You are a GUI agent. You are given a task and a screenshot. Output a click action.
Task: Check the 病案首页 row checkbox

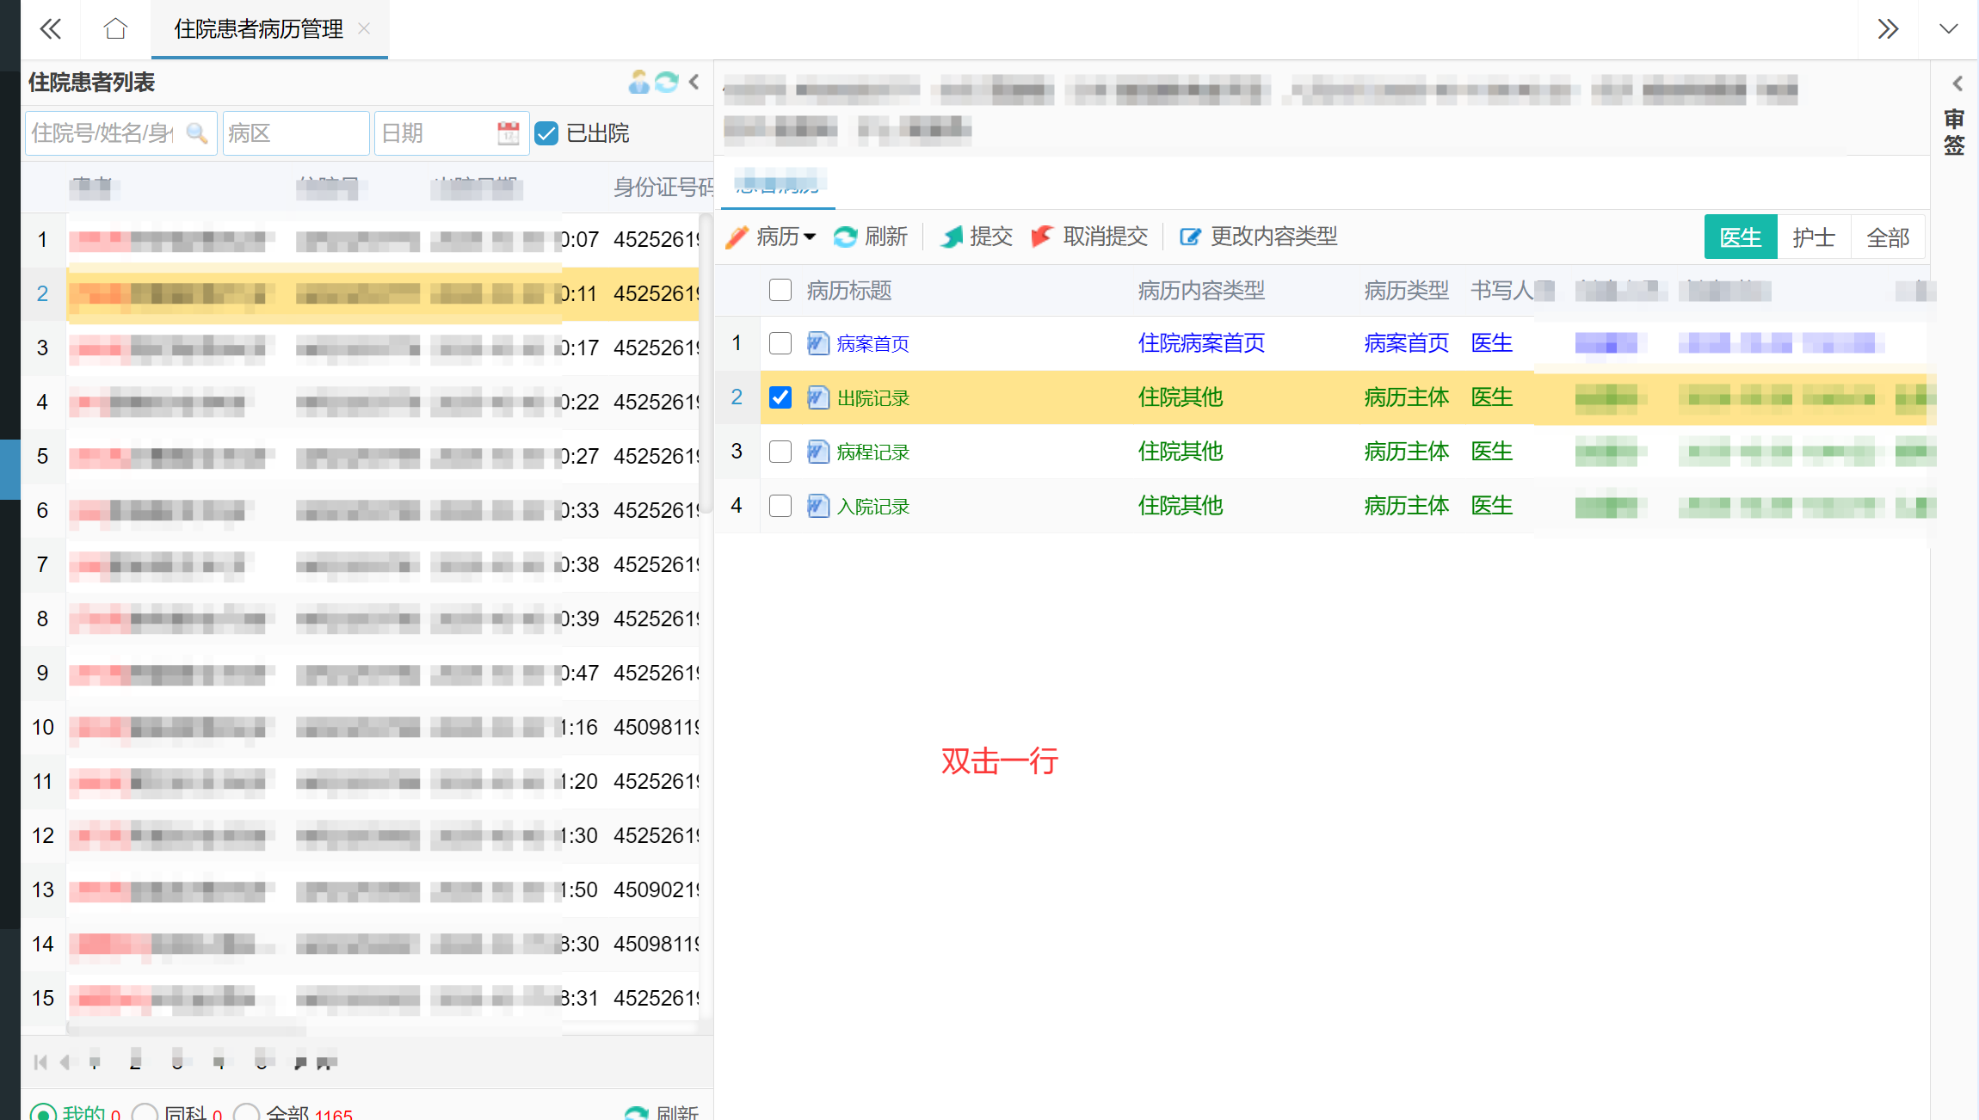(780, 343)
